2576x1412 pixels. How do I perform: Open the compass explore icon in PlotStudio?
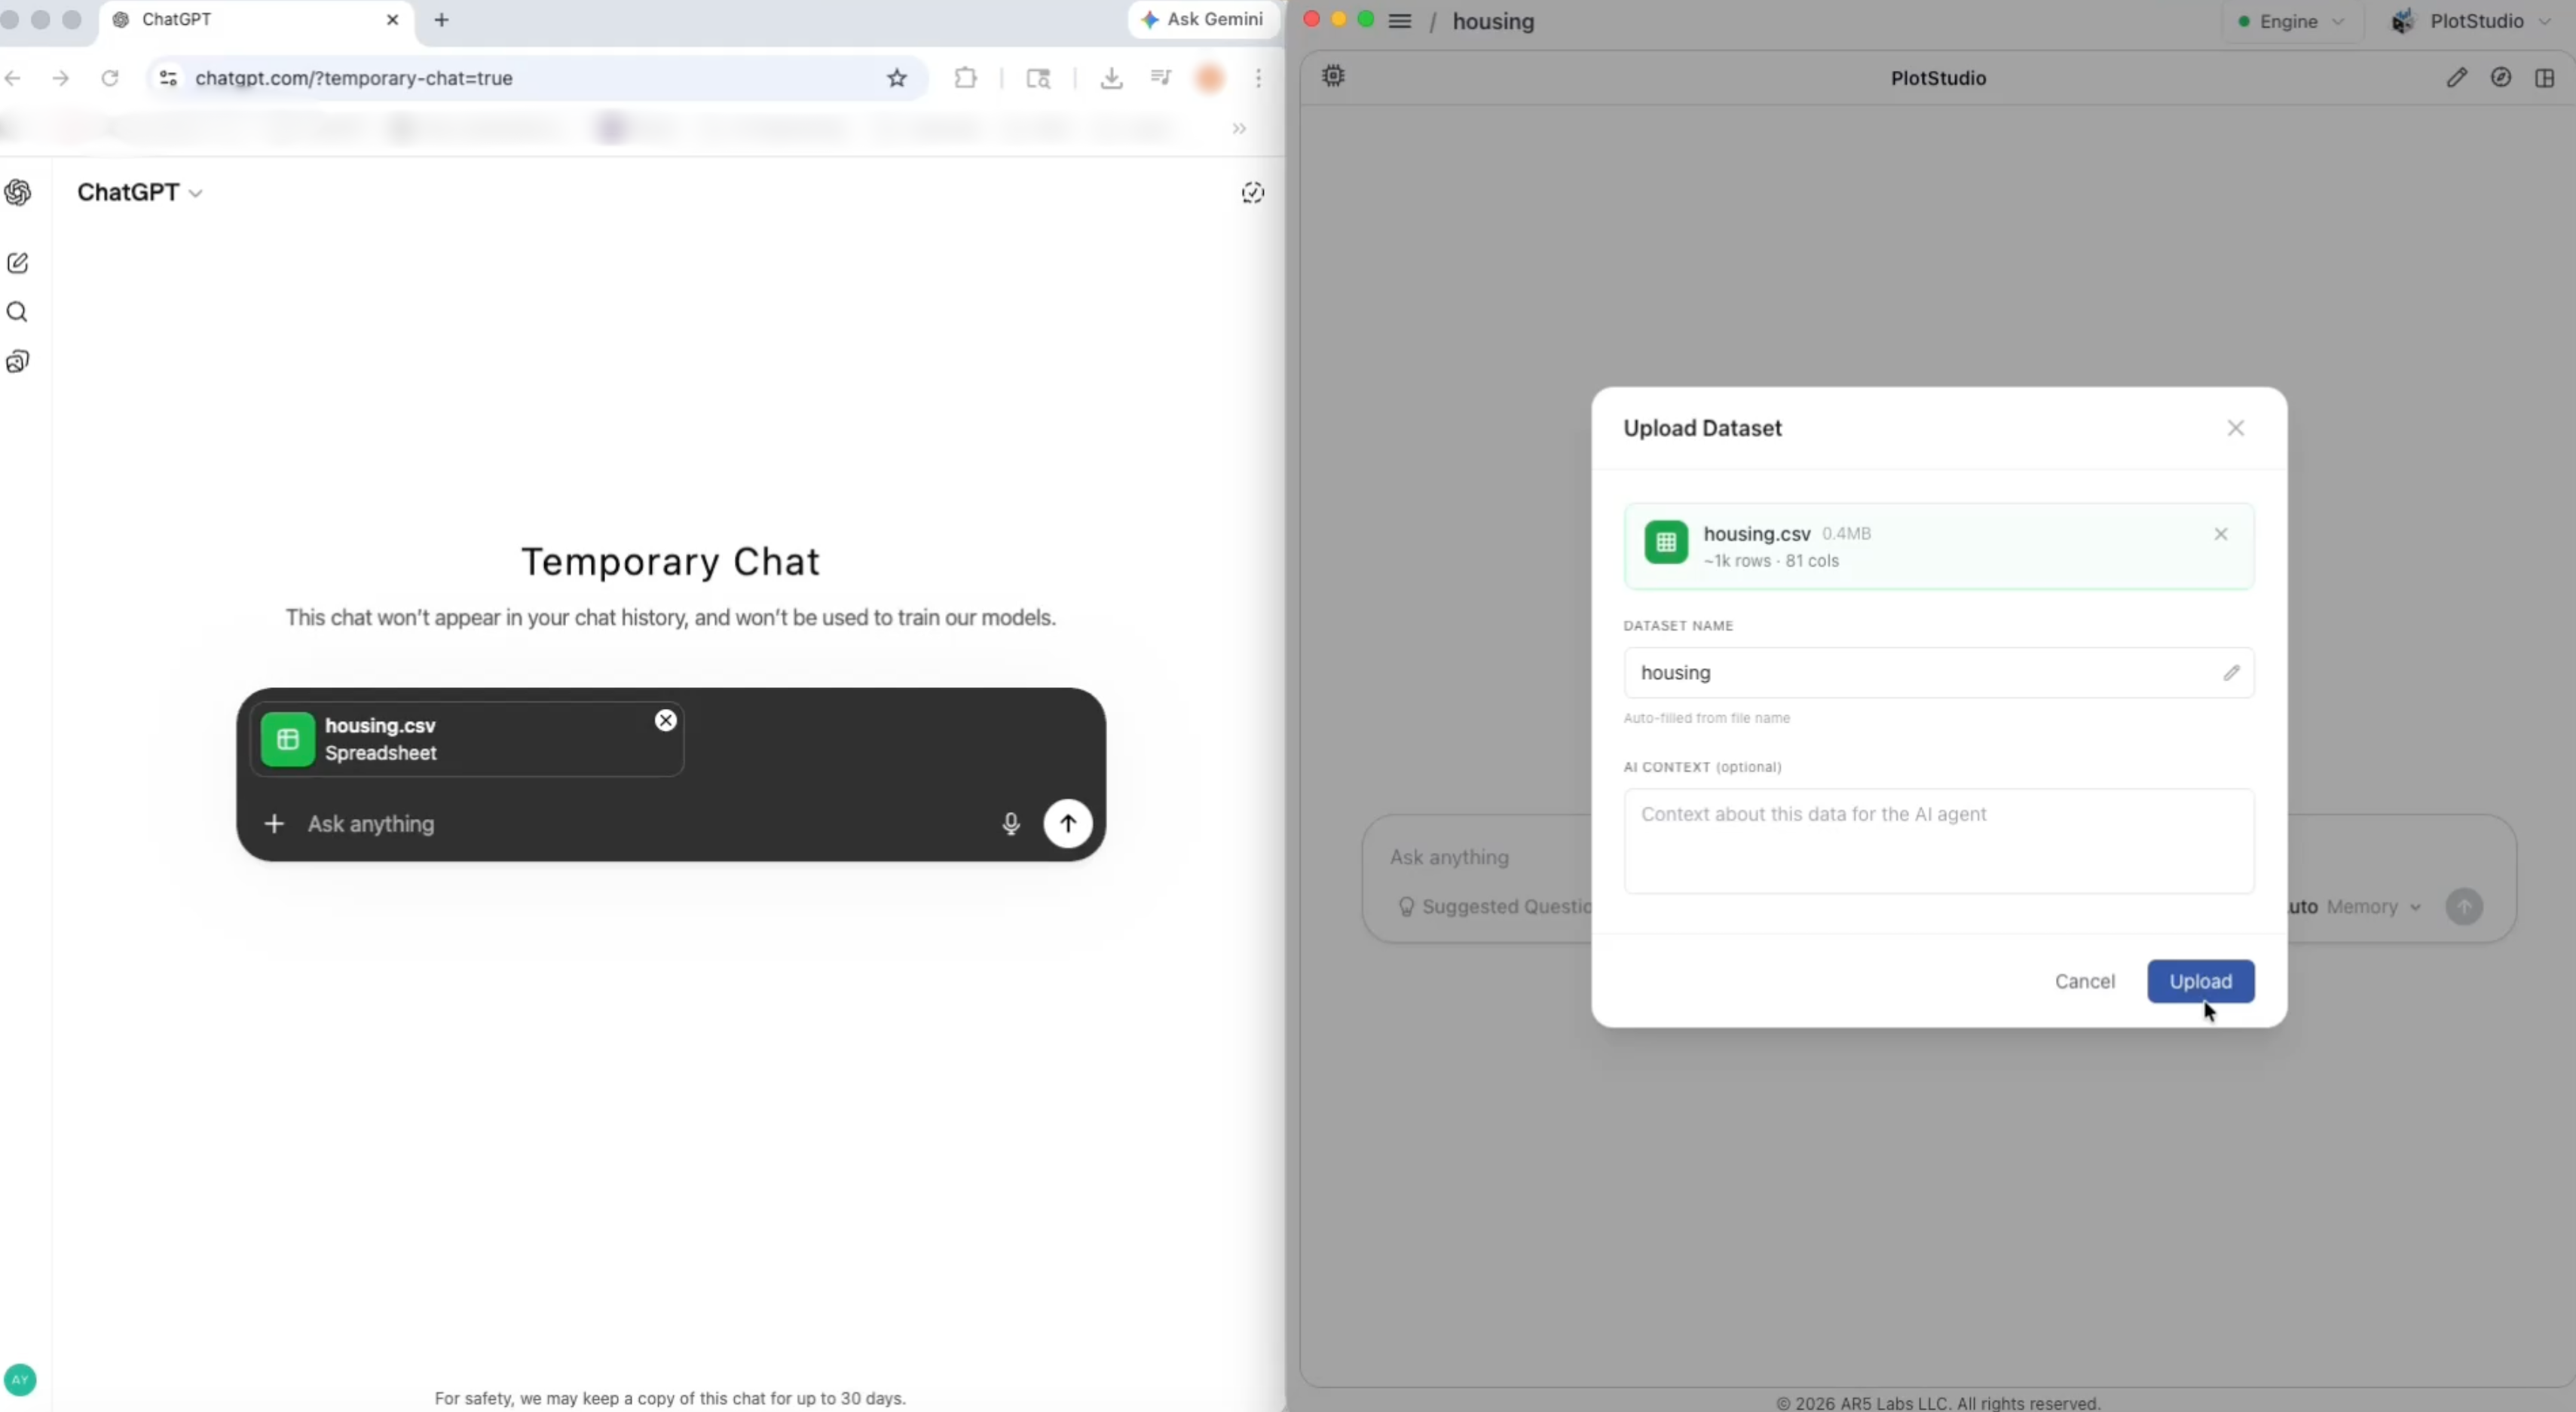(2501, 77)
